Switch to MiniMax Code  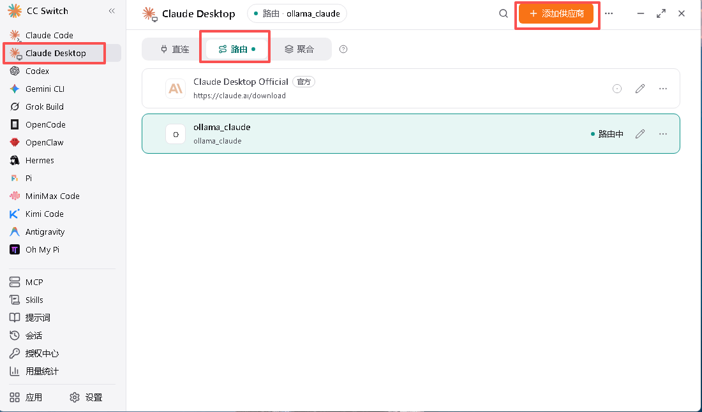click(52, 196)
